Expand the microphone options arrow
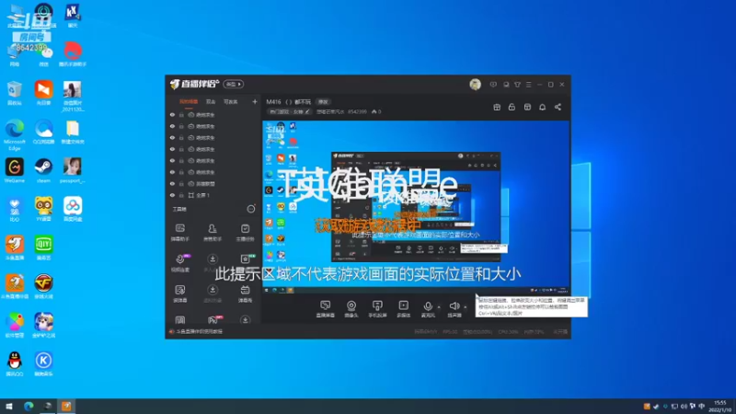 (439, 307)
